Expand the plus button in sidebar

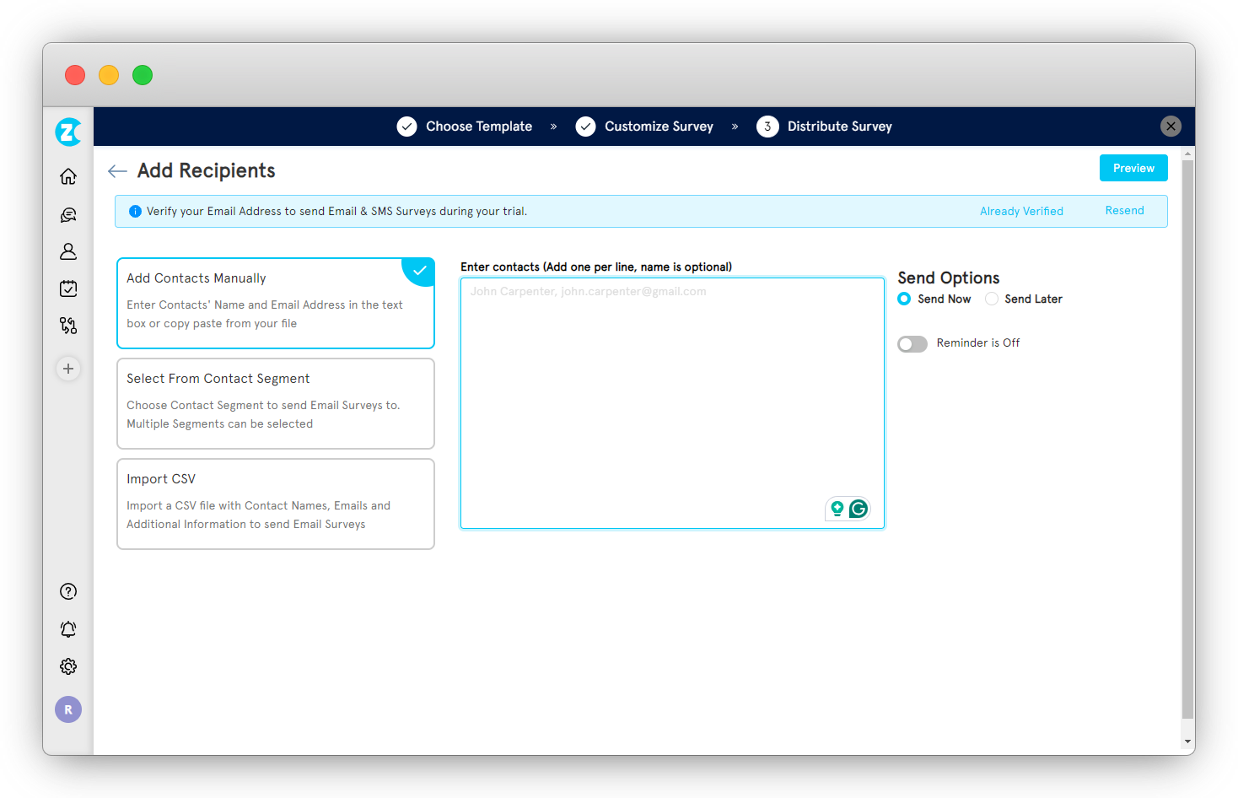67,369
